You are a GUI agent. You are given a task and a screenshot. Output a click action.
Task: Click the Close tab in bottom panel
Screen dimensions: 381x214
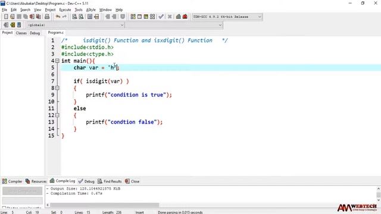pos(132,181)
